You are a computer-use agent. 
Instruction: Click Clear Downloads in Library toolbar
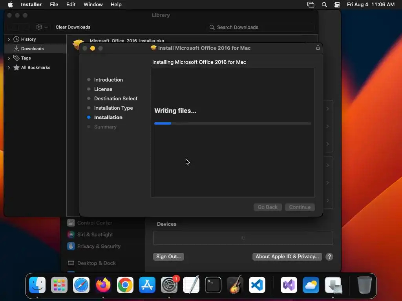(73, 27)
